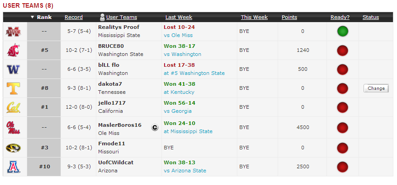
Task: Sort table by Record column header
Action: (x=74, y=17)
